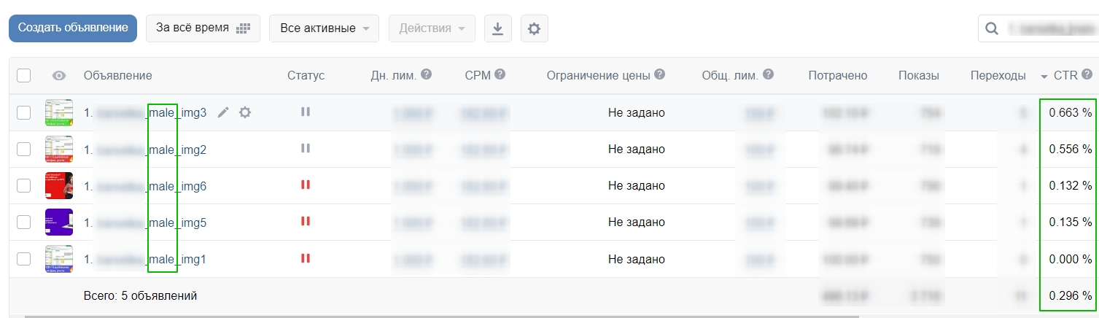1099x318 pixels.
Task: Sort table by Переходы column
Action: click(x=998, y=75)
